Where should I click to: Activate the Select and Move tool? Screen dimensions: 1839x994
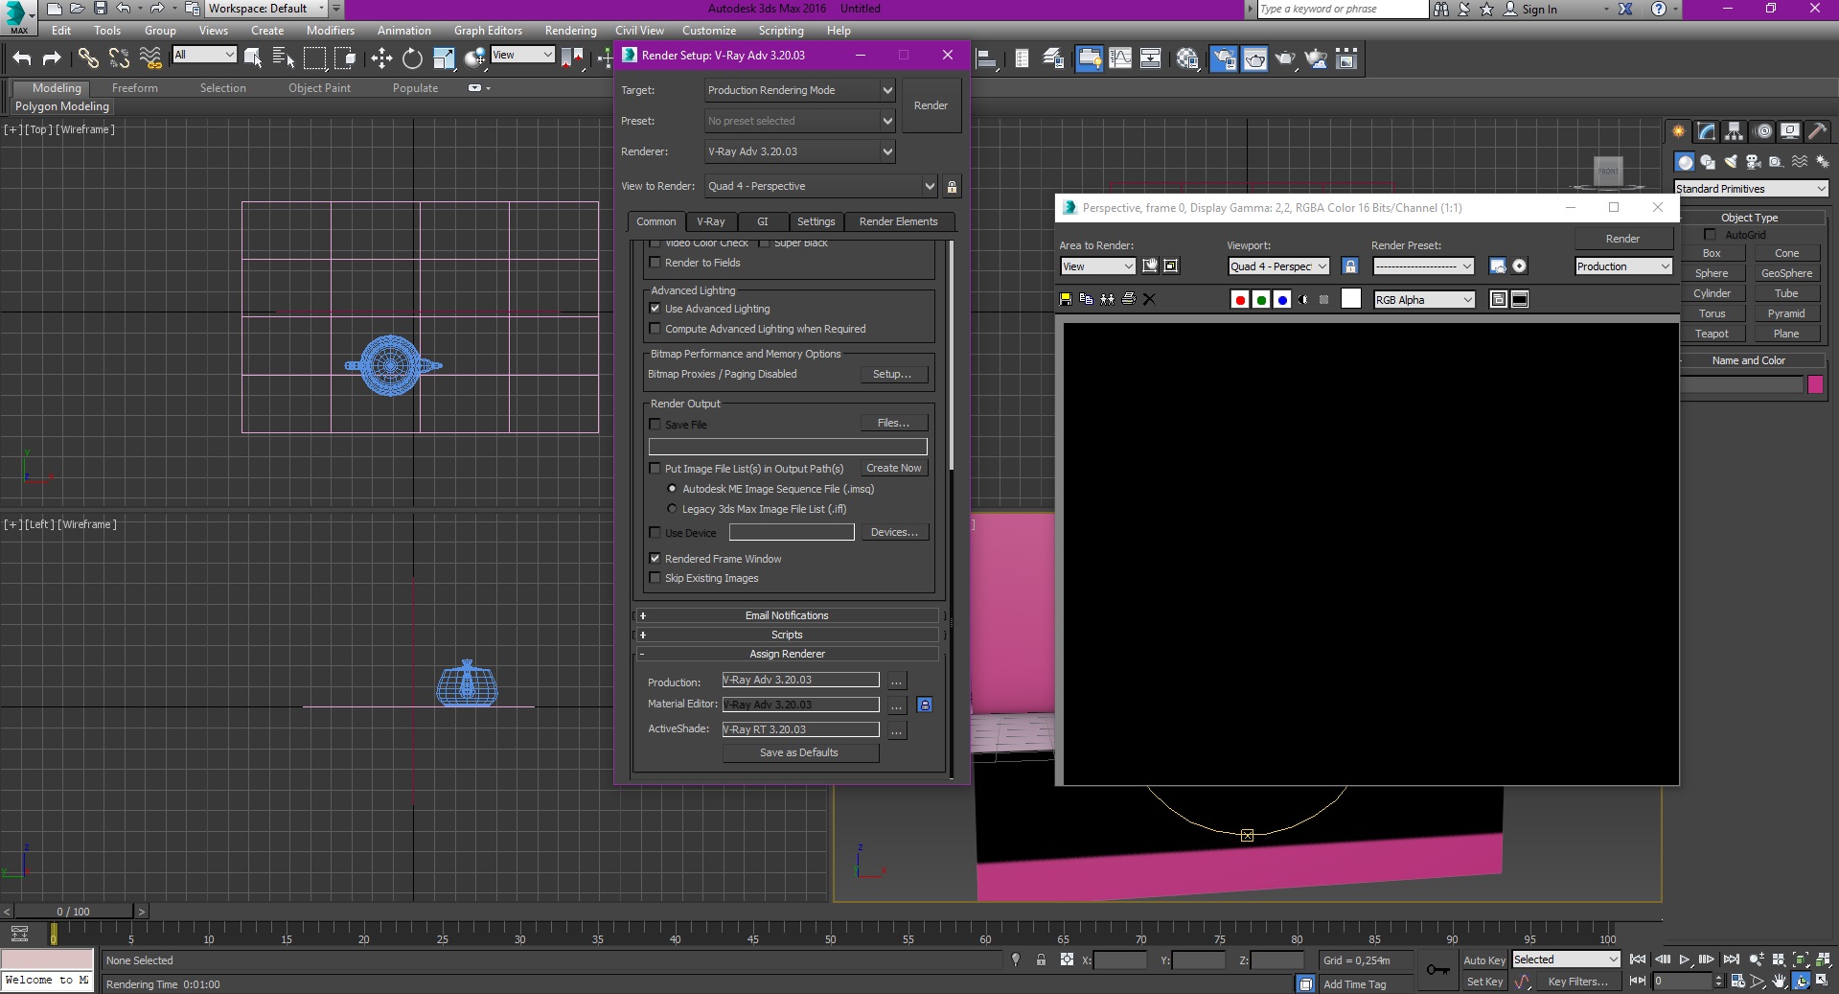point(381,58)
